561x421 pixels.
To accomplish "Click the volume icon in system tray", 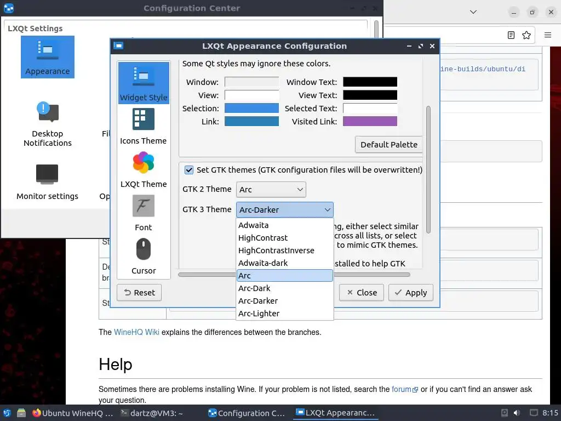I will (517, 413).
